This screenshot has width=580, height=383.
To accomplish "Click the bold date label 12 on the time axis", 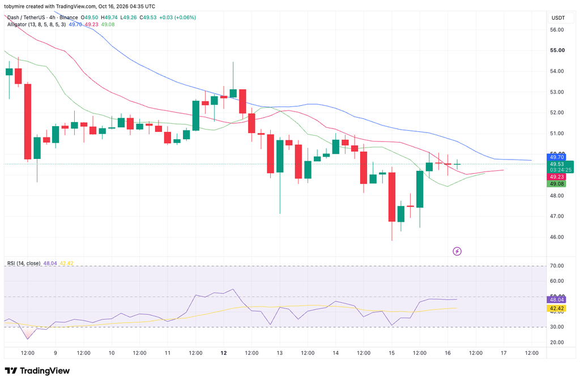I will coord(223,353).
